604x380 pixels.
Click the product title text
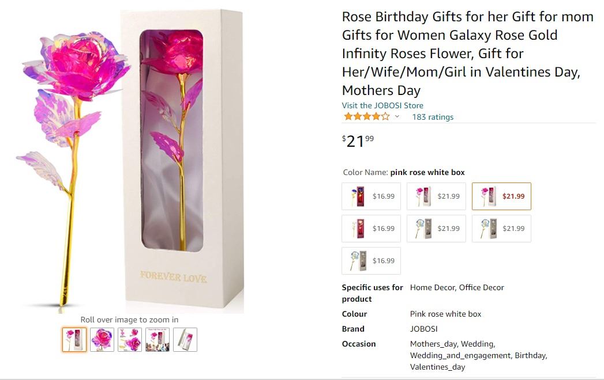pos(467,54)
